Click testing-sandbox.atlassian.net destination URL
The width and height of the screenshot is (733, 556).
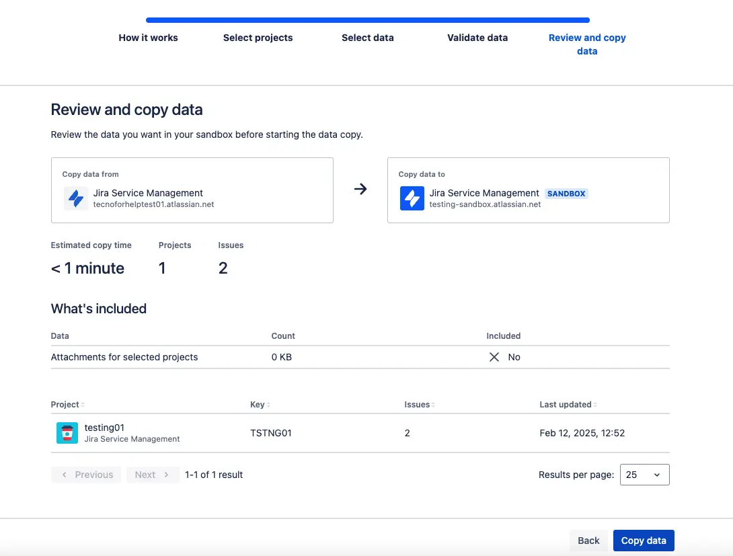click(485, 204)
